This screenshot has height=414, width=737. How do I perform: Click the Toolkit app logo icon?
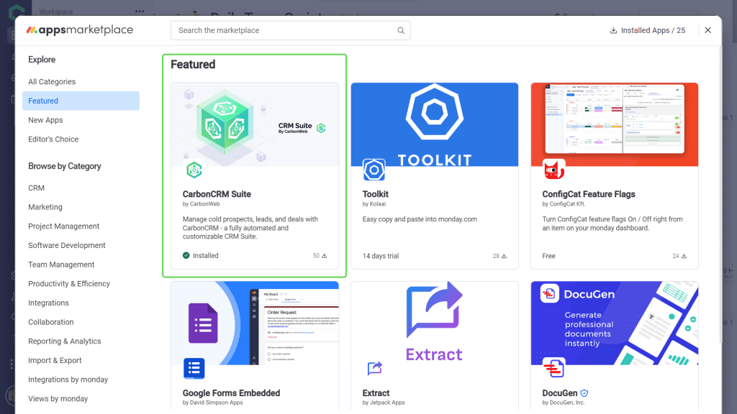(374, 170)
